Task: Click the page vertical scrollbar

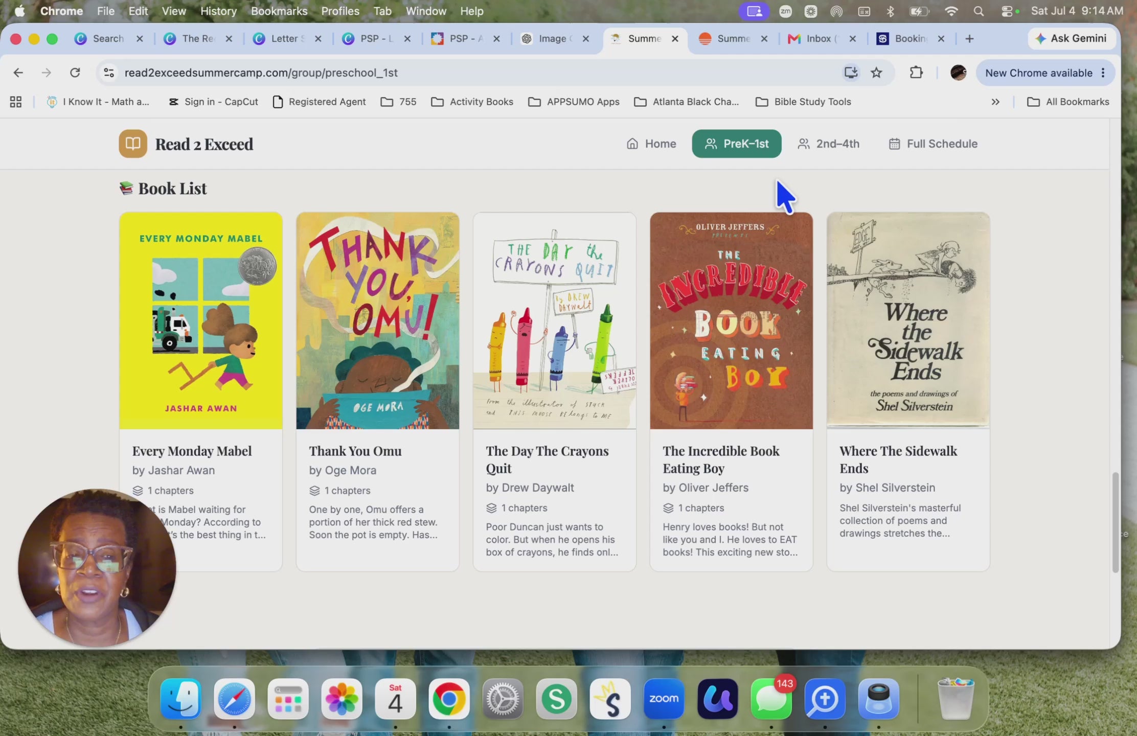Action: point(1115,521)
